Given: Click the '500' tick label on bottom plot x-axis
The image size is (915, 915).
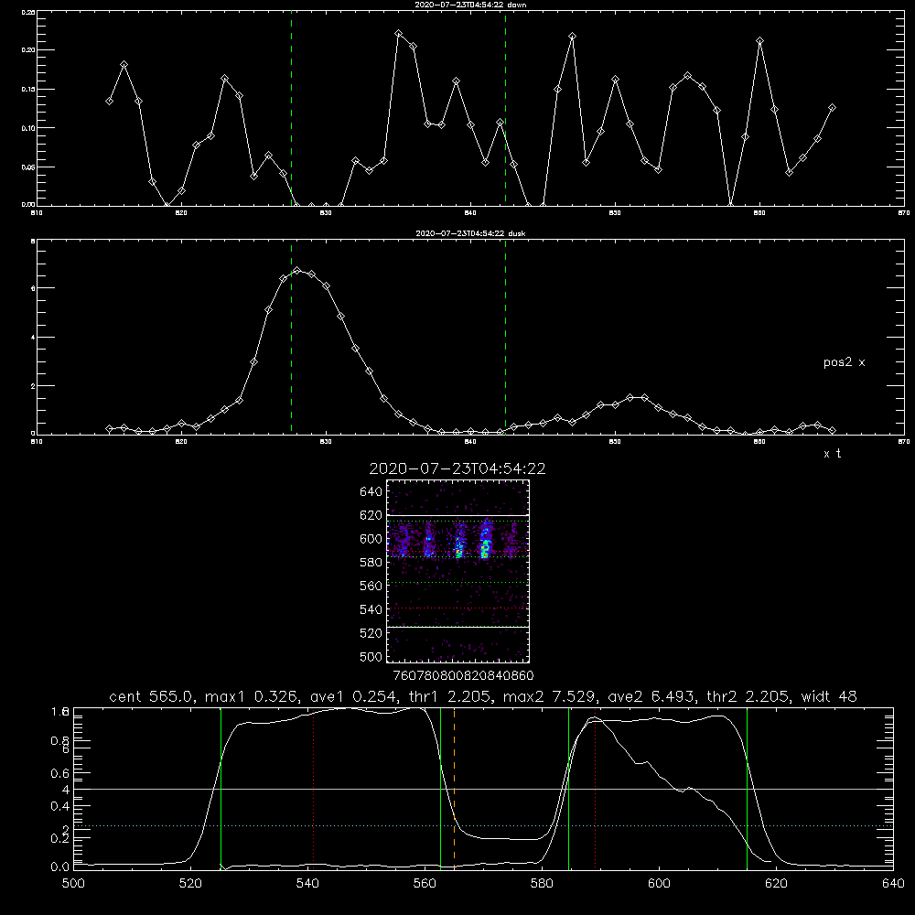Looking at the screenshot, I should pos(73,884).
